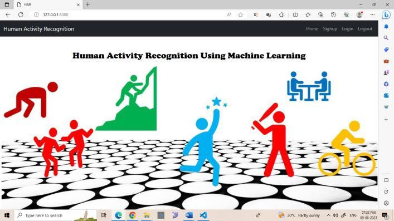Go to the Signup page
This screenshot has height=221, width=394.
(x=330, y=28)
